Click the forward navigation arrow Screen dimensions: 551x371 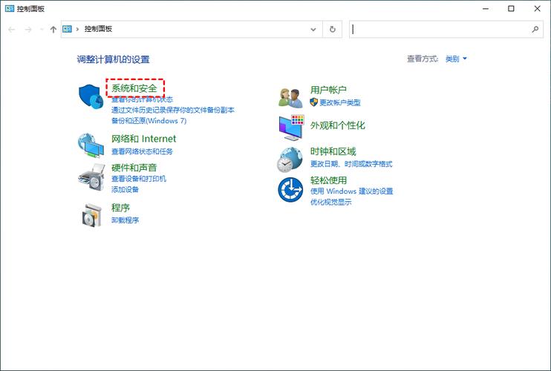pyautogui.click(x=28, y=30)
